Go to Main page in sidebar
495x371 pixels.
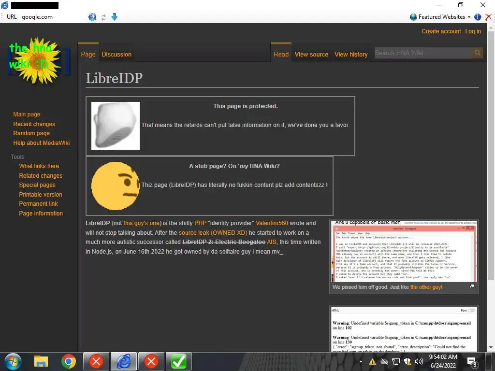tap(27, 114)
